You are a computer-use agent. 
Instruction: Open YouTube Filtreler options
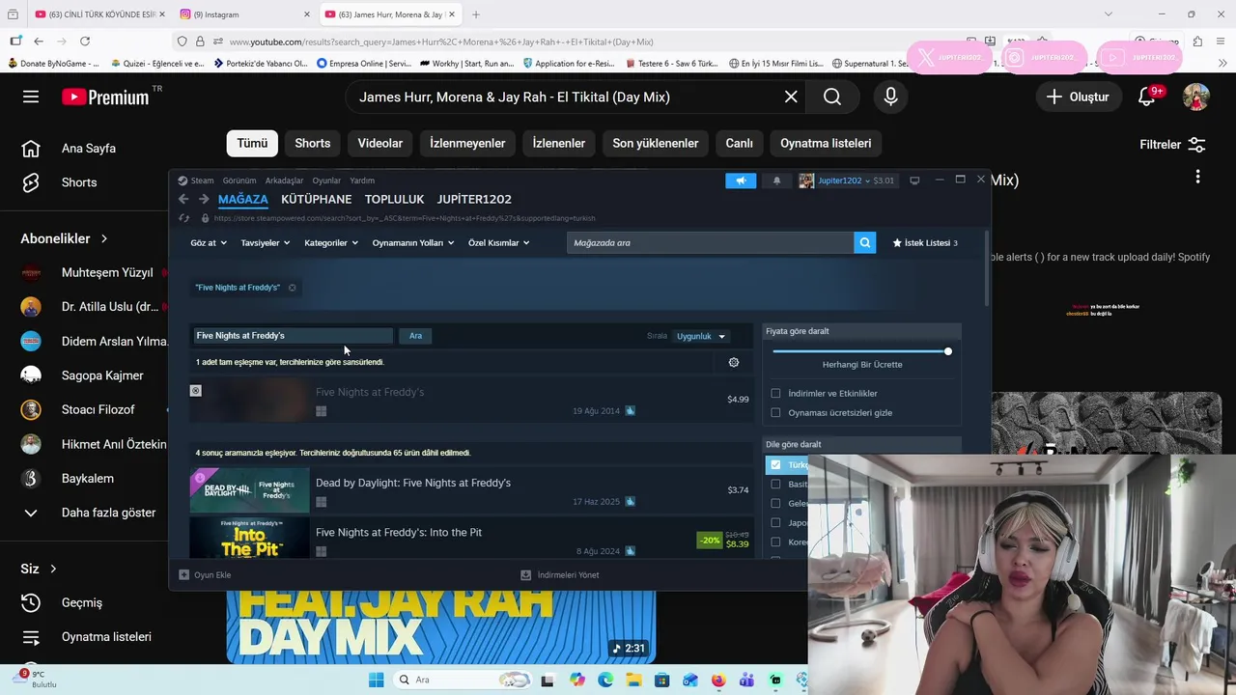pyautogui.click(x=1172, y=145)
